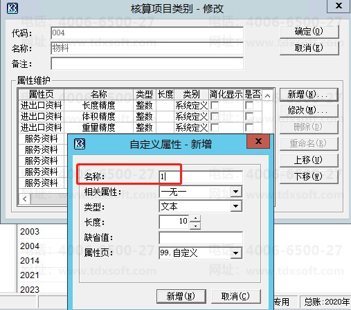351x310 pixels.
Task: Click 取消(C) in custom attribute dialog
Action: 236,296
